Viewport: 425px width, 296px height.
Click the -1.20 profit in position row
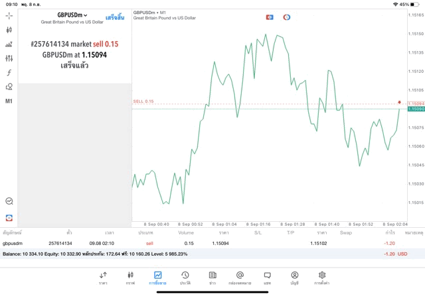[x=390, y=243]
